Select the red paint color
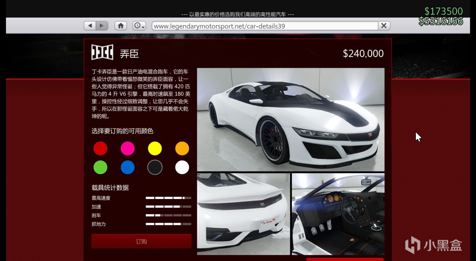The width and height of the screenshot is (476, 261). [100, 149]
